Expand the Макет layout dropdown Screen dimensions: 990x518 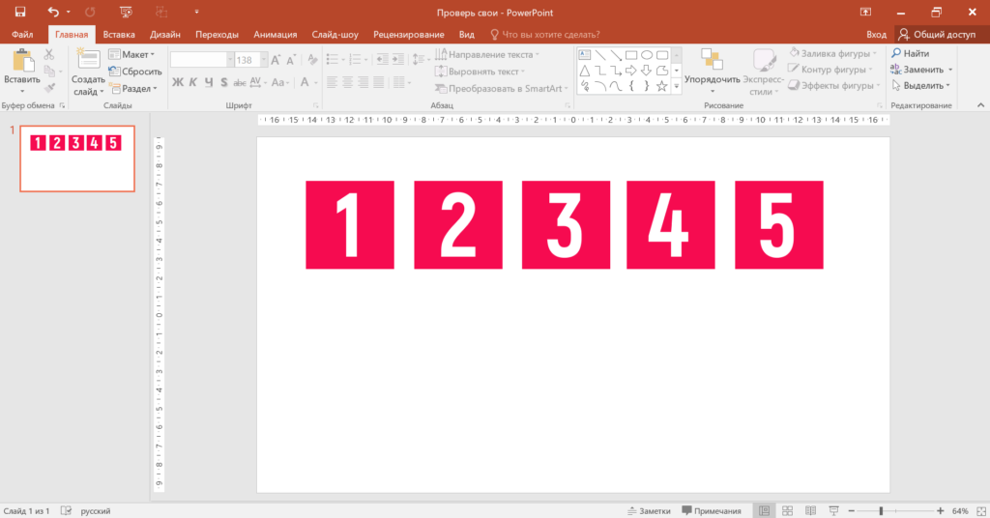(131, 54)
